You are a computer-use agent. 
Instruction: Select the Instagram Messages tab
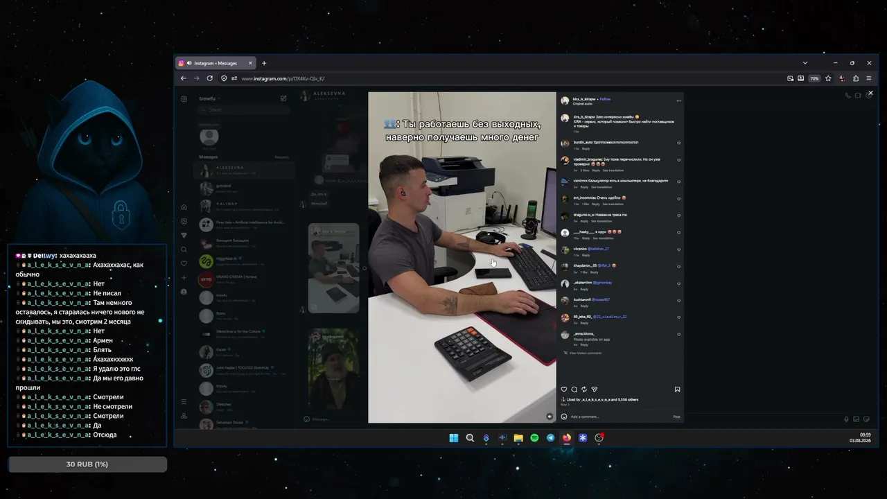pyautogui.click(x=216, y=63)
